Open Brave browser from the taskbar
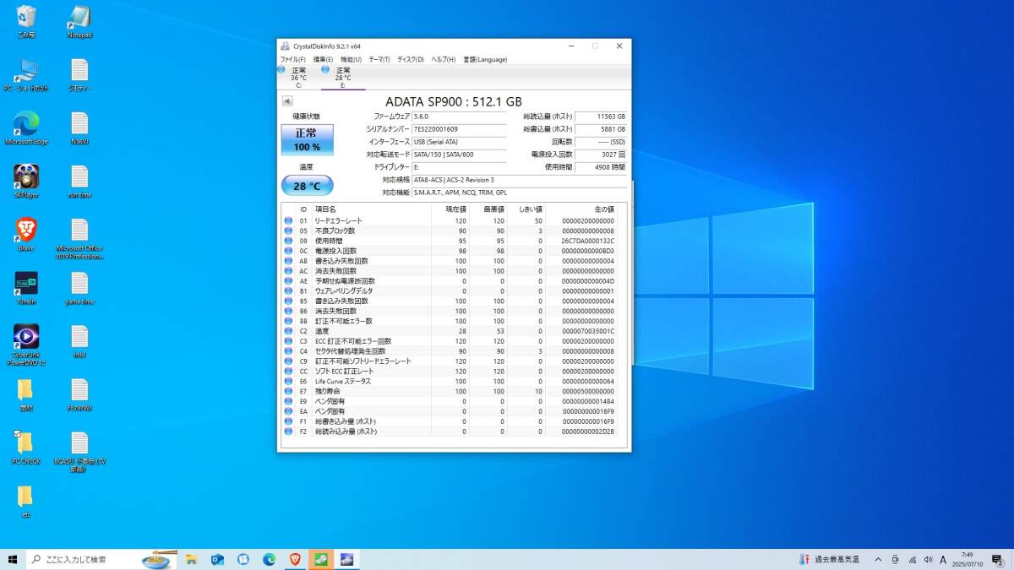 [x=296, y=559]
